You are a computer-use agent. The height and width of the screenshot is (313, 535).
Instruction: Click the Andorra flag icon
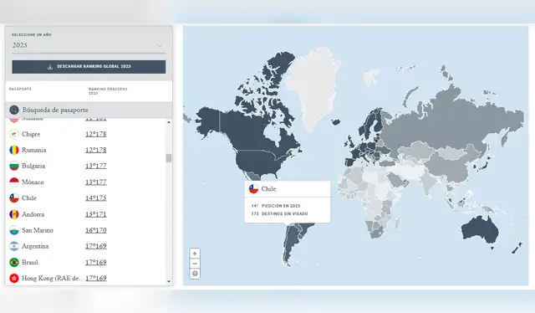coord(14,214)
